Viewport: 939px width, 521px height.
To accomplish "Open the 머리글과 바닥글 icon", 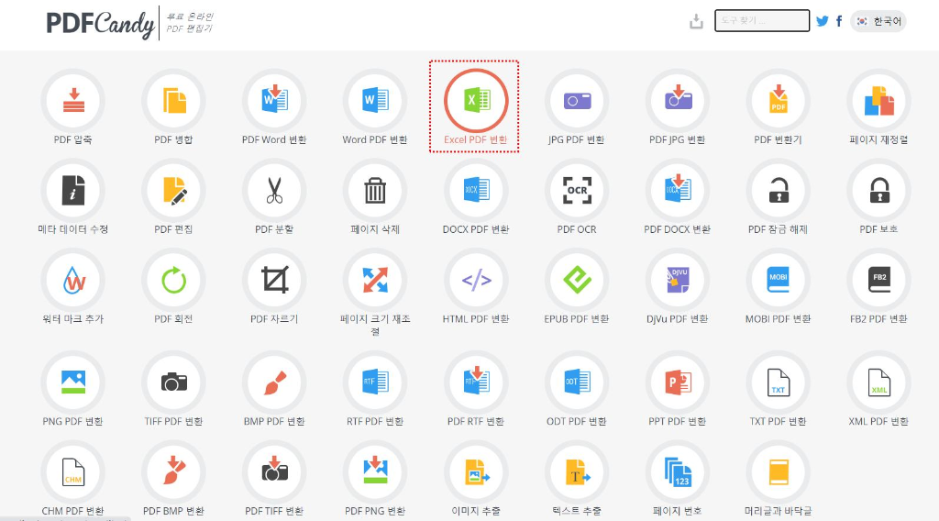I will (778, 471).
